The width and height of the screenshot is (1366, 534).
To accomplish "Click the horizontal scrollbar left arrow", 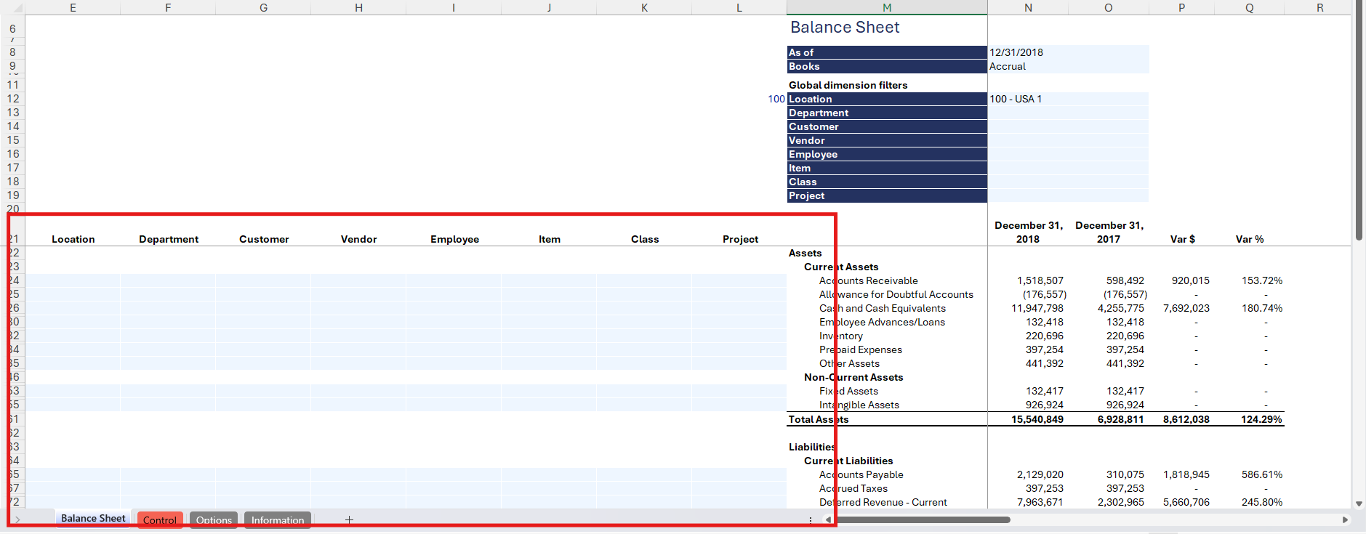I will 828,519.
